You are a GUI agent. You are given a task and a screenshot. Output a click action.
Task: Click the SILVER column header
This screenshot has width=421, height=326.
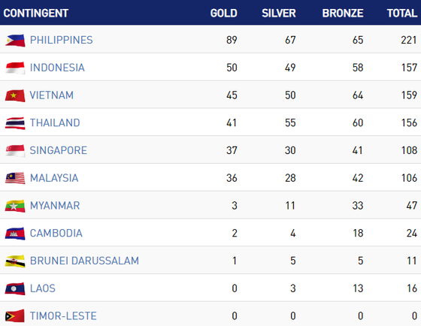279,14
